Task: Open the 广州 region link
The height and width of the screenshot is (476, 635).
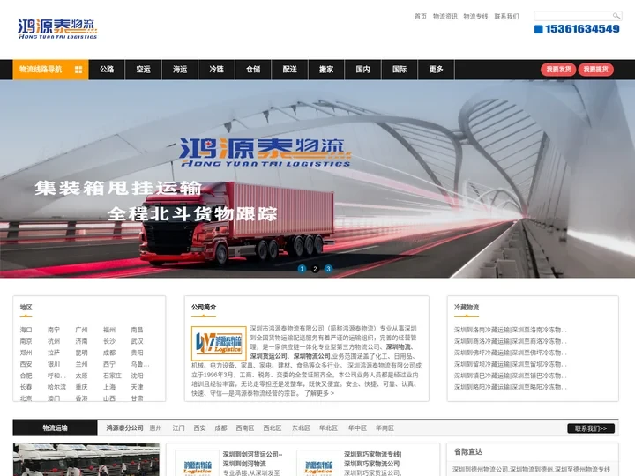Action: [81, 330]
